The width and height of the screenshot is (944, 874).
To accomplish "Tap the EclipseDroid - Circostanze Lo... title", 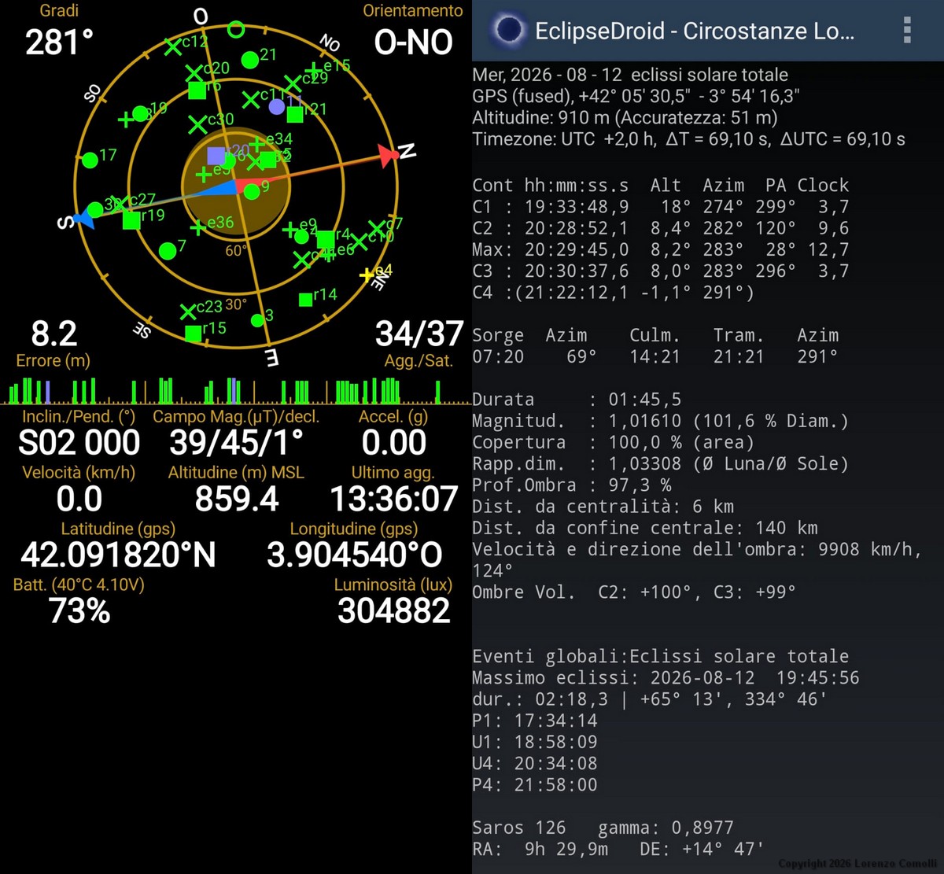I will click(x=695, y=31).
